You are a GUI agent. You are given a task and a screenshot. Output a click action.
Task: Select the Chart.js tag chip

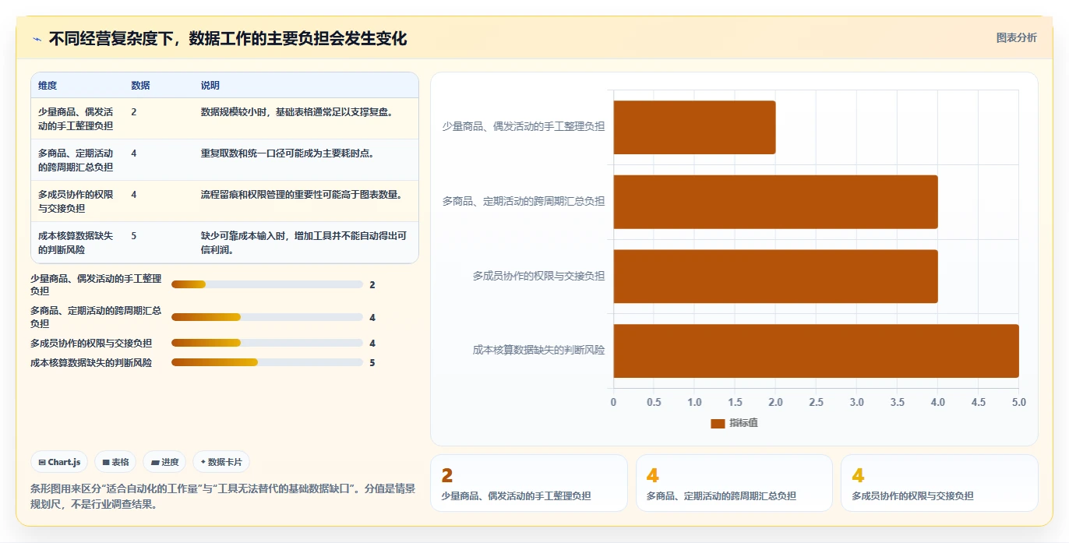pyautogui.click(x=60, y=462)
